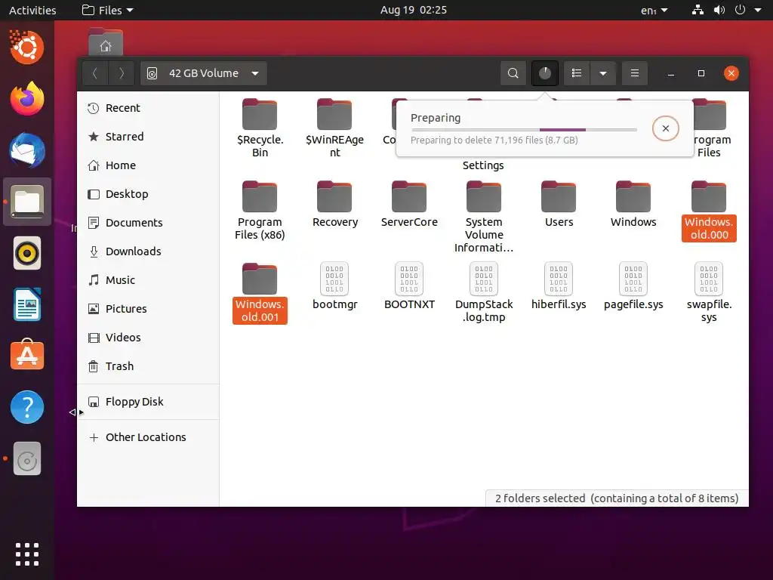Select Floppy Disk in the sidebar

click(148, 402)
